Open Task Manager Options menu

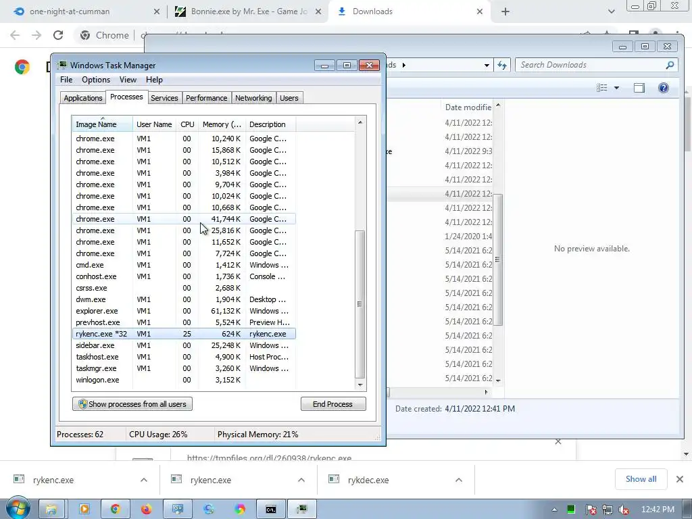coord(96,80)
